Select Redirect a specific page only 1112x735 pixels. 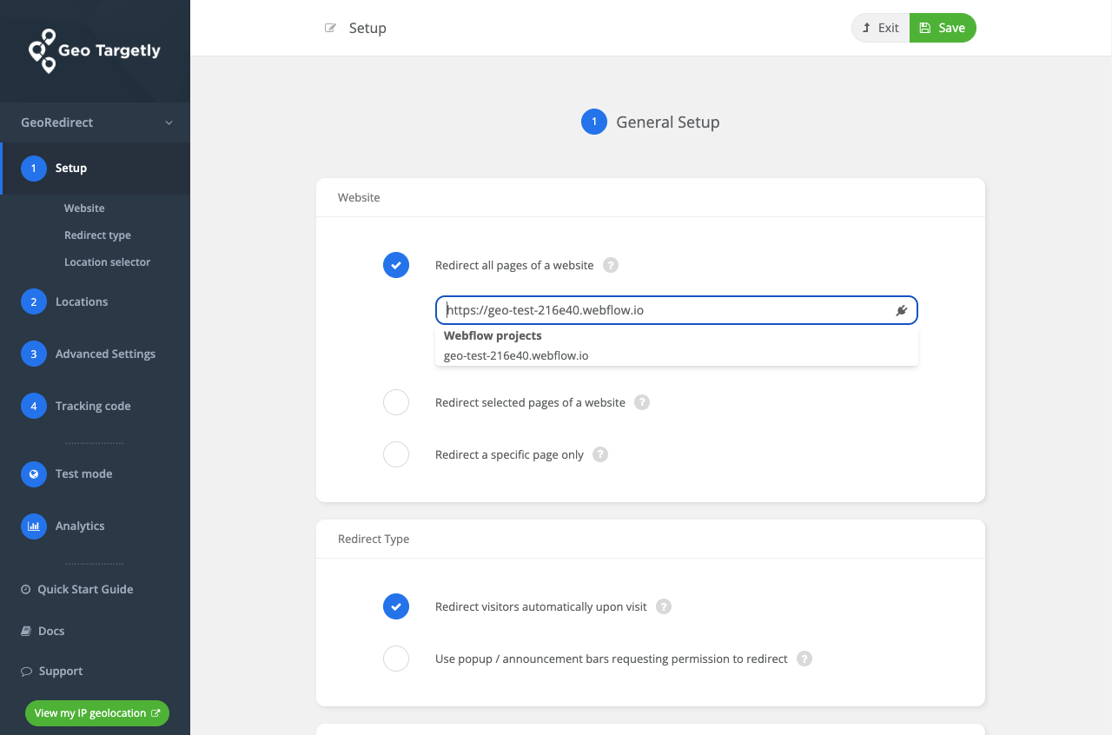tap(396, 454)
